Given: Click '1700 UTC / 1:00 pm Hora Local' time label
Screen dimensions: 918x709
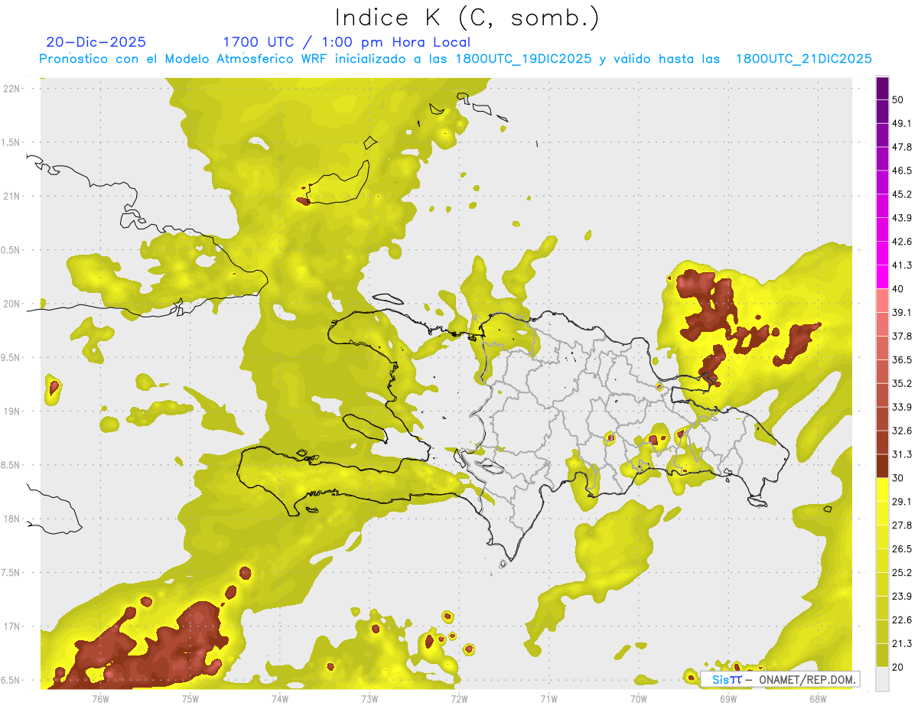Looking at the screenshot, I should coord(347,42).
